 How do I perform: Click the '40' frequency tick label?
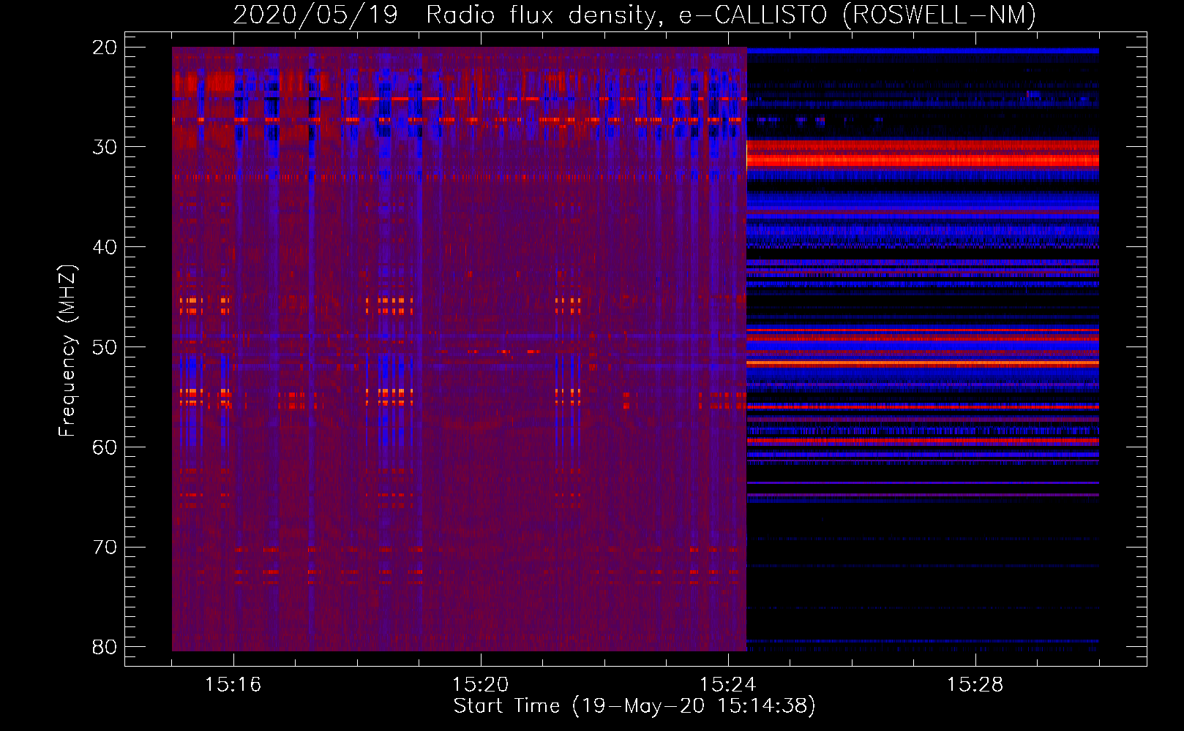(105, 247)
